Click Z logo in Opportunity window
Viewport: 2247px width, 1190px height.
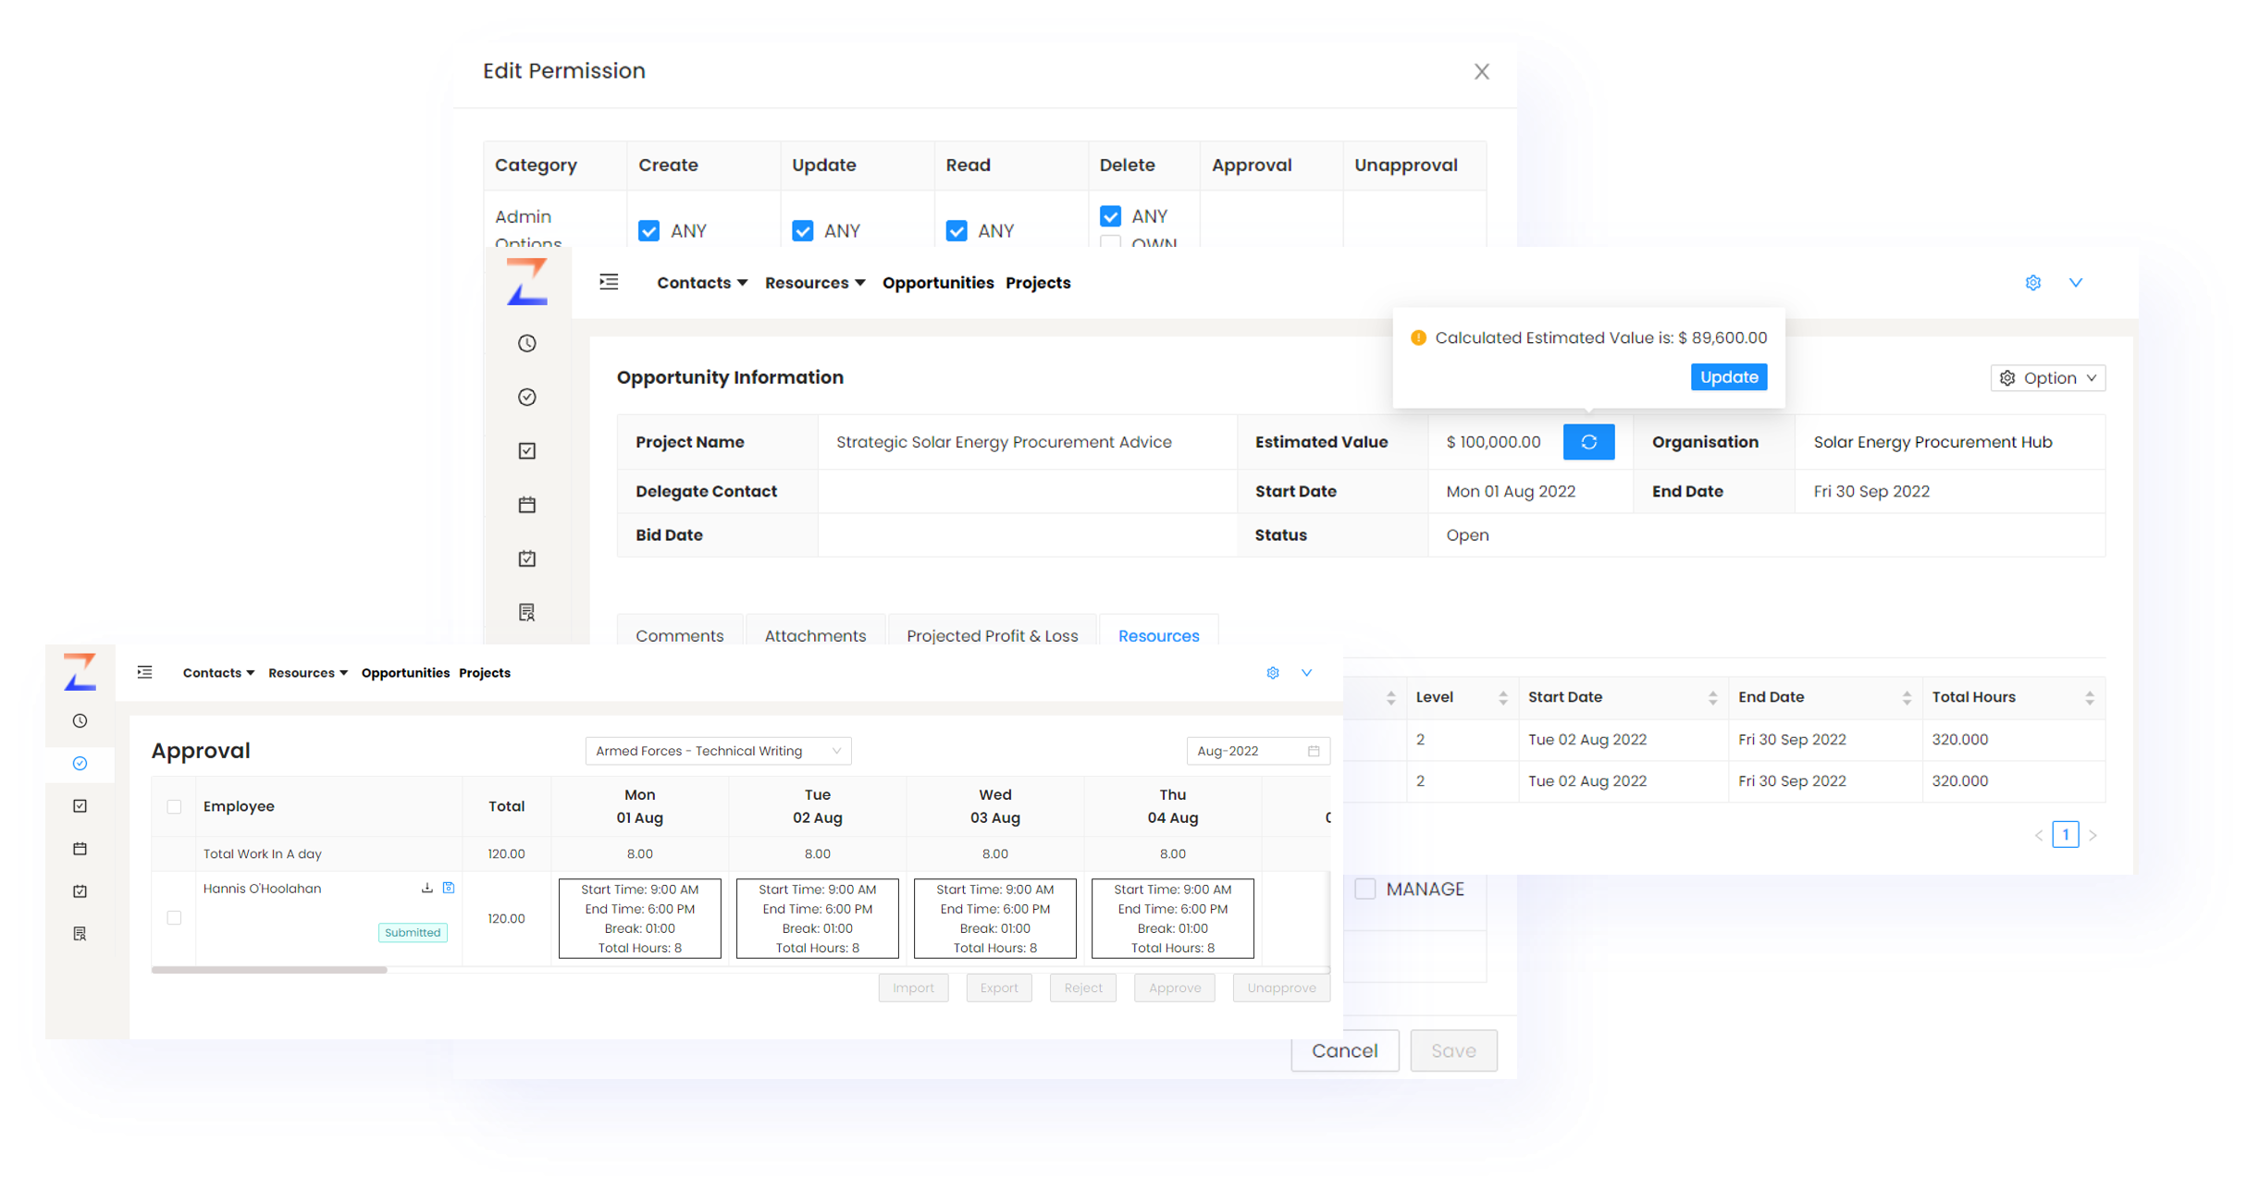point(527,281)
